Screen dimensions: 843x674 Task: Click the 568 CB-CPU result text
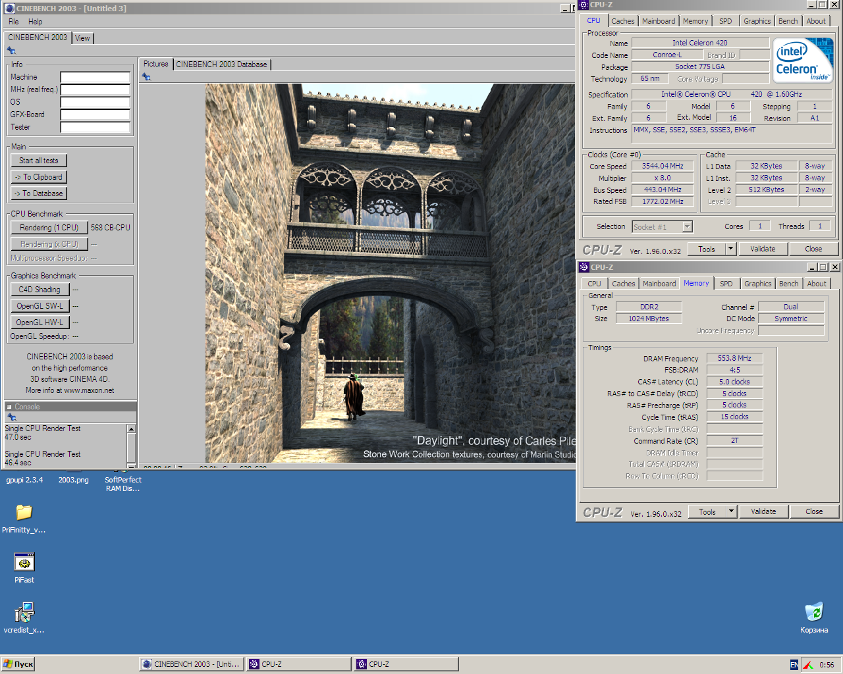pyautogui.click(x=111, y=228)
